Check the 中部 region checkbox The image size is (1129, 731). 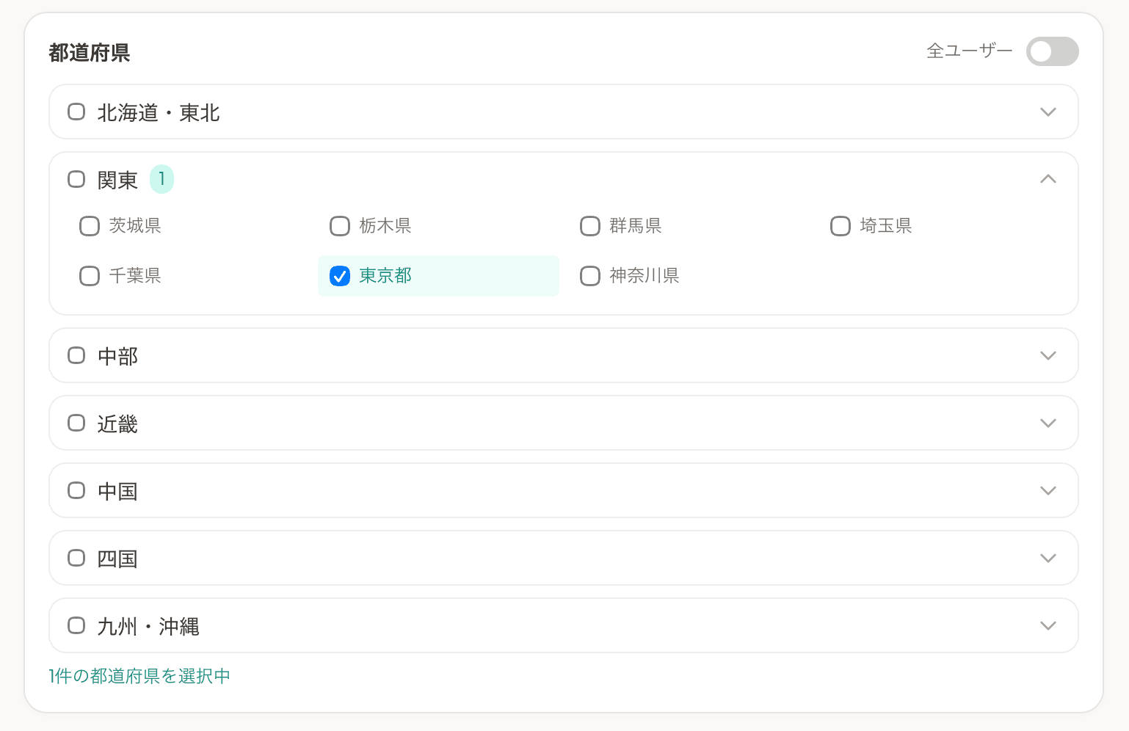click(x=76, y=354)
